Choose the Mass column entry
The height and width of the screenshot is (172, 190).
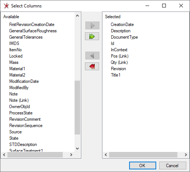coord(14,62)
